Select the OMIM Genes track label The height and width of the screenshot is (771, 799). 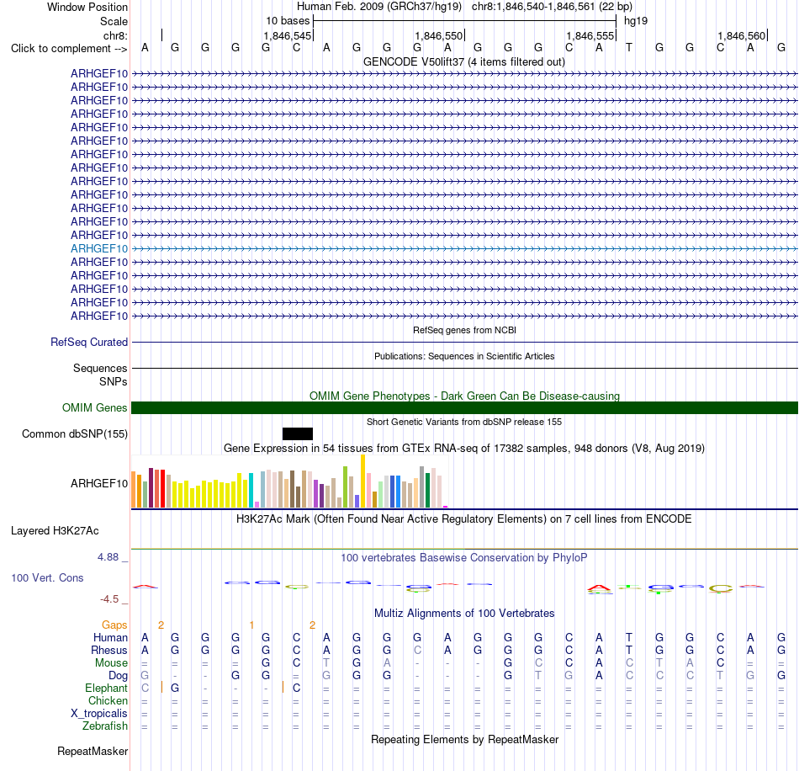click(x=94, y=408)
